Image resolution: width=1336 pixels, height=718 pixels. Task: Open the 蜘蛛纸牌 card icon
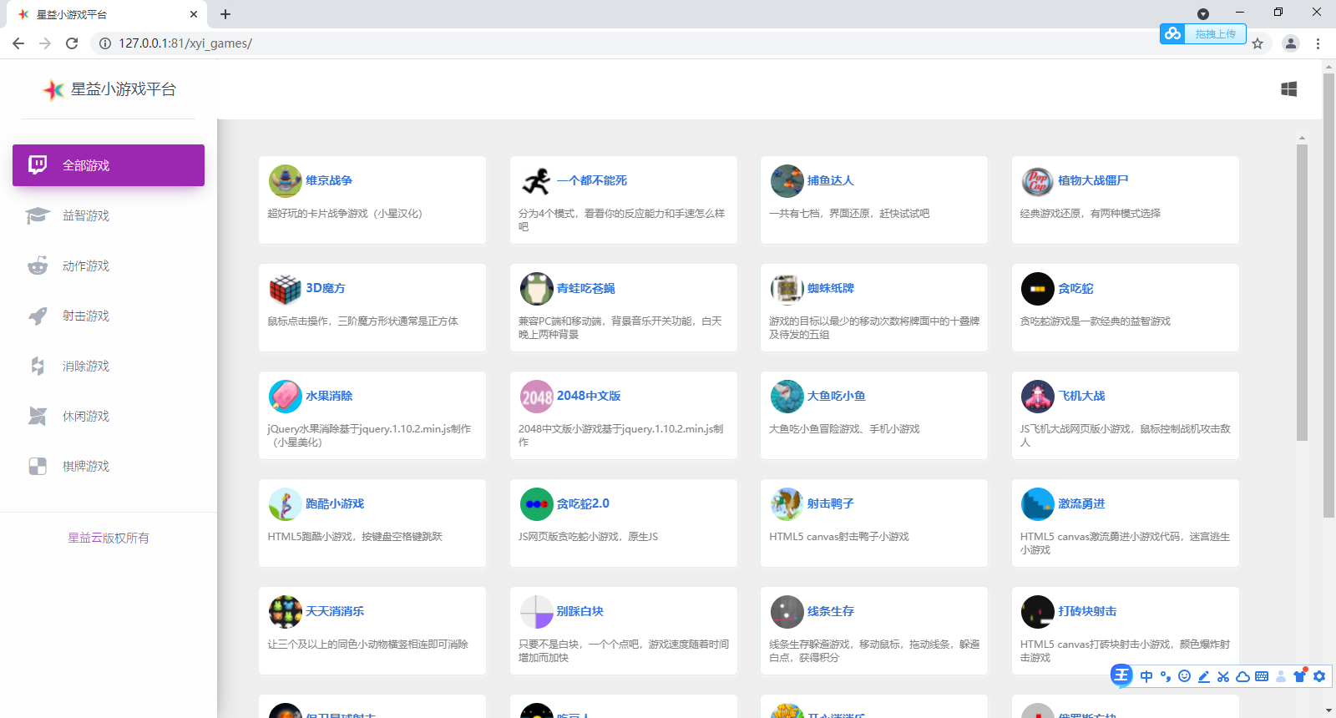787,289
